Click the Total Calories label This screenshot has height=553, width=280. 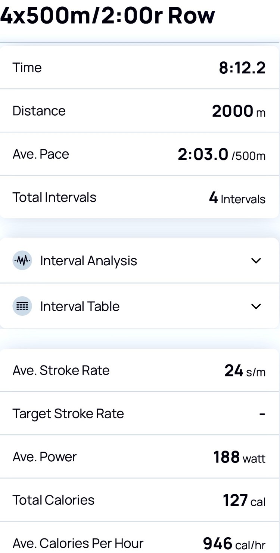[53, 500]
